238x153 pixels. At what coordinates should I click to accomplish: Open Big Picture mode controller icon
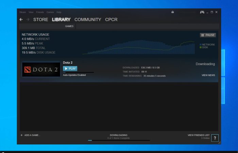[x=202, y=12]
